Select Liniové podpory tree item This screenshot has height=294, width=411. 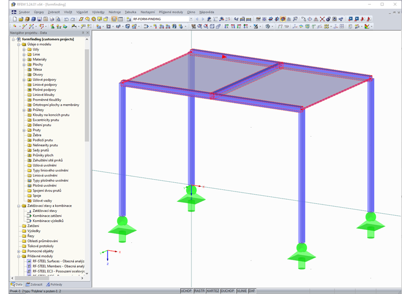tap(44, 85)
